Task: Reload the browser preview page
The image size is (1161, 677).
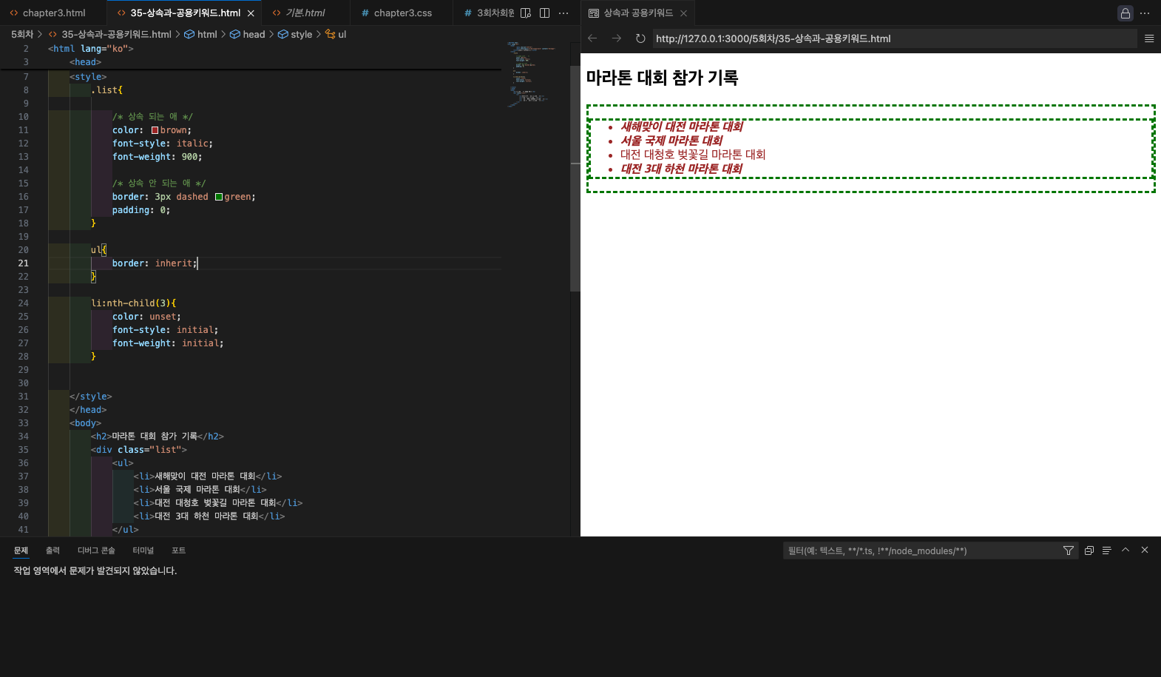Action: (x=640, y=38)
